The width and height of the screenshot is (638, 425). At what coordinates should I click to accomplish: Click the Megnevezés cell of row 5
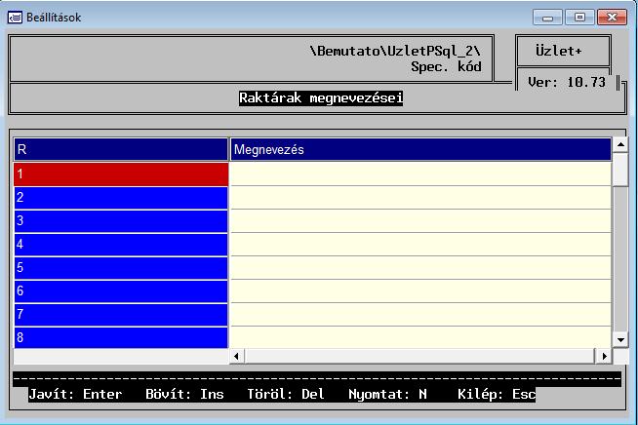pyautogui.click(x=420, y=268)
